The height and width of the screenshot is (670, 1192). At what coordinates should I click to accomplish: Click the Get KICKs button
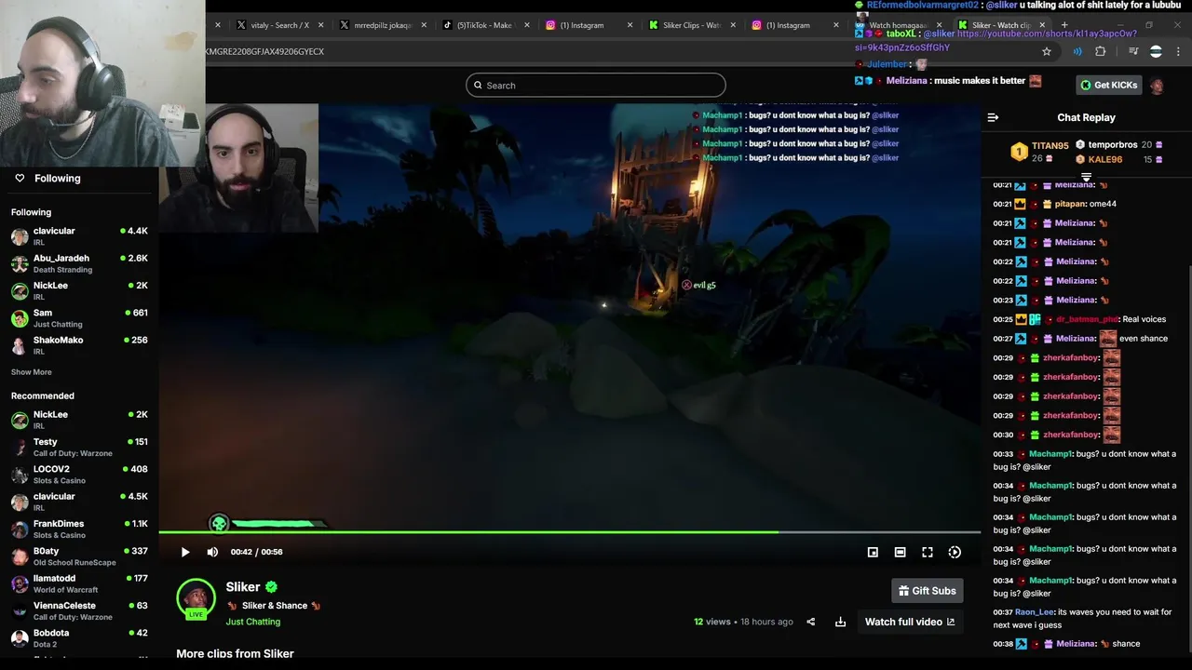(x=1108, y=85)
